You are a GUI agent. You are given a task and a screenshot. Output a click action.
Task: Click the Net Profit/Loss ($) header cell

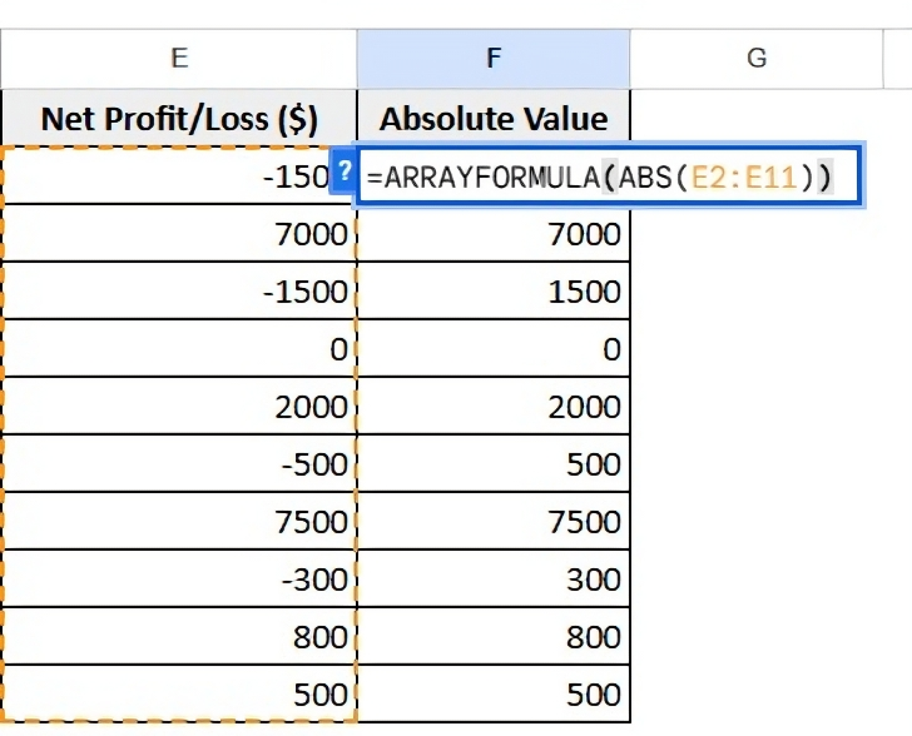click(179, 119)
